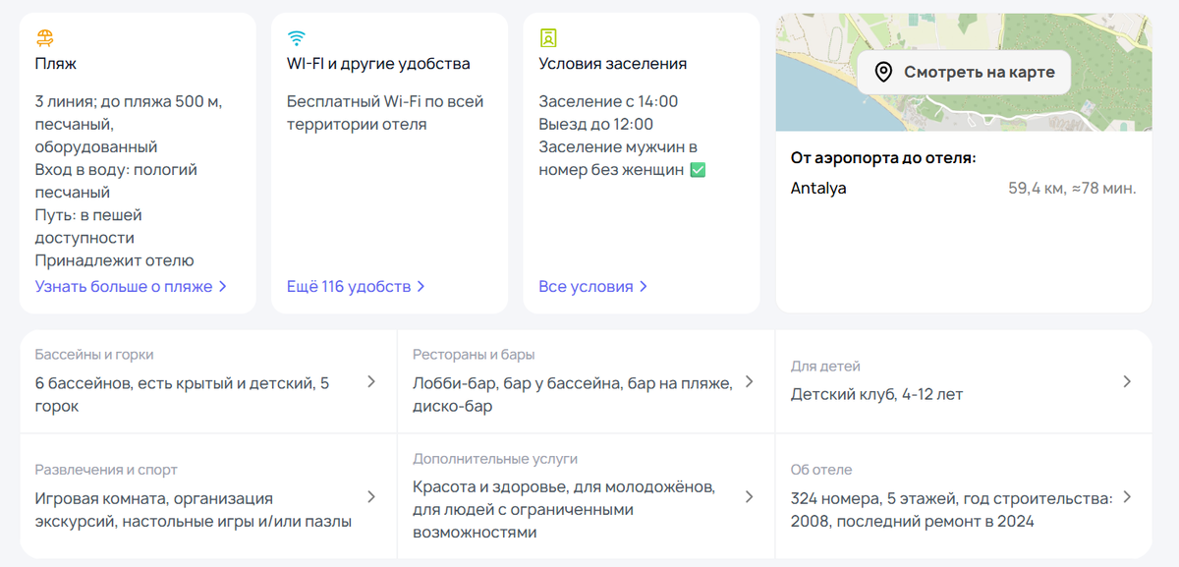The width and height of the screenshot is (1179, 567).
Task: Follow the 'Ещё 116 удобств' link
Action: point(349,287)
